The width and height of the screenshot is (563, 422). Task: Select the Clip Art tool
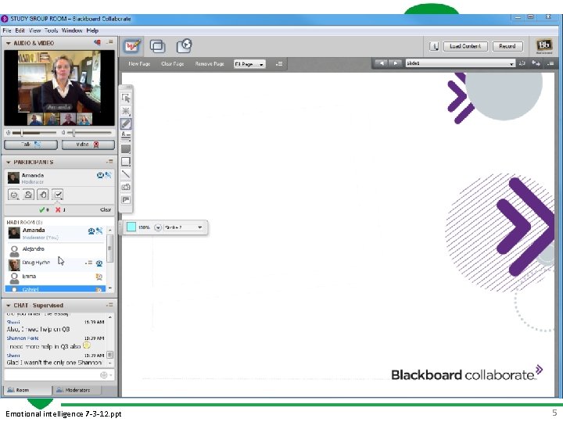coord(126,200)
